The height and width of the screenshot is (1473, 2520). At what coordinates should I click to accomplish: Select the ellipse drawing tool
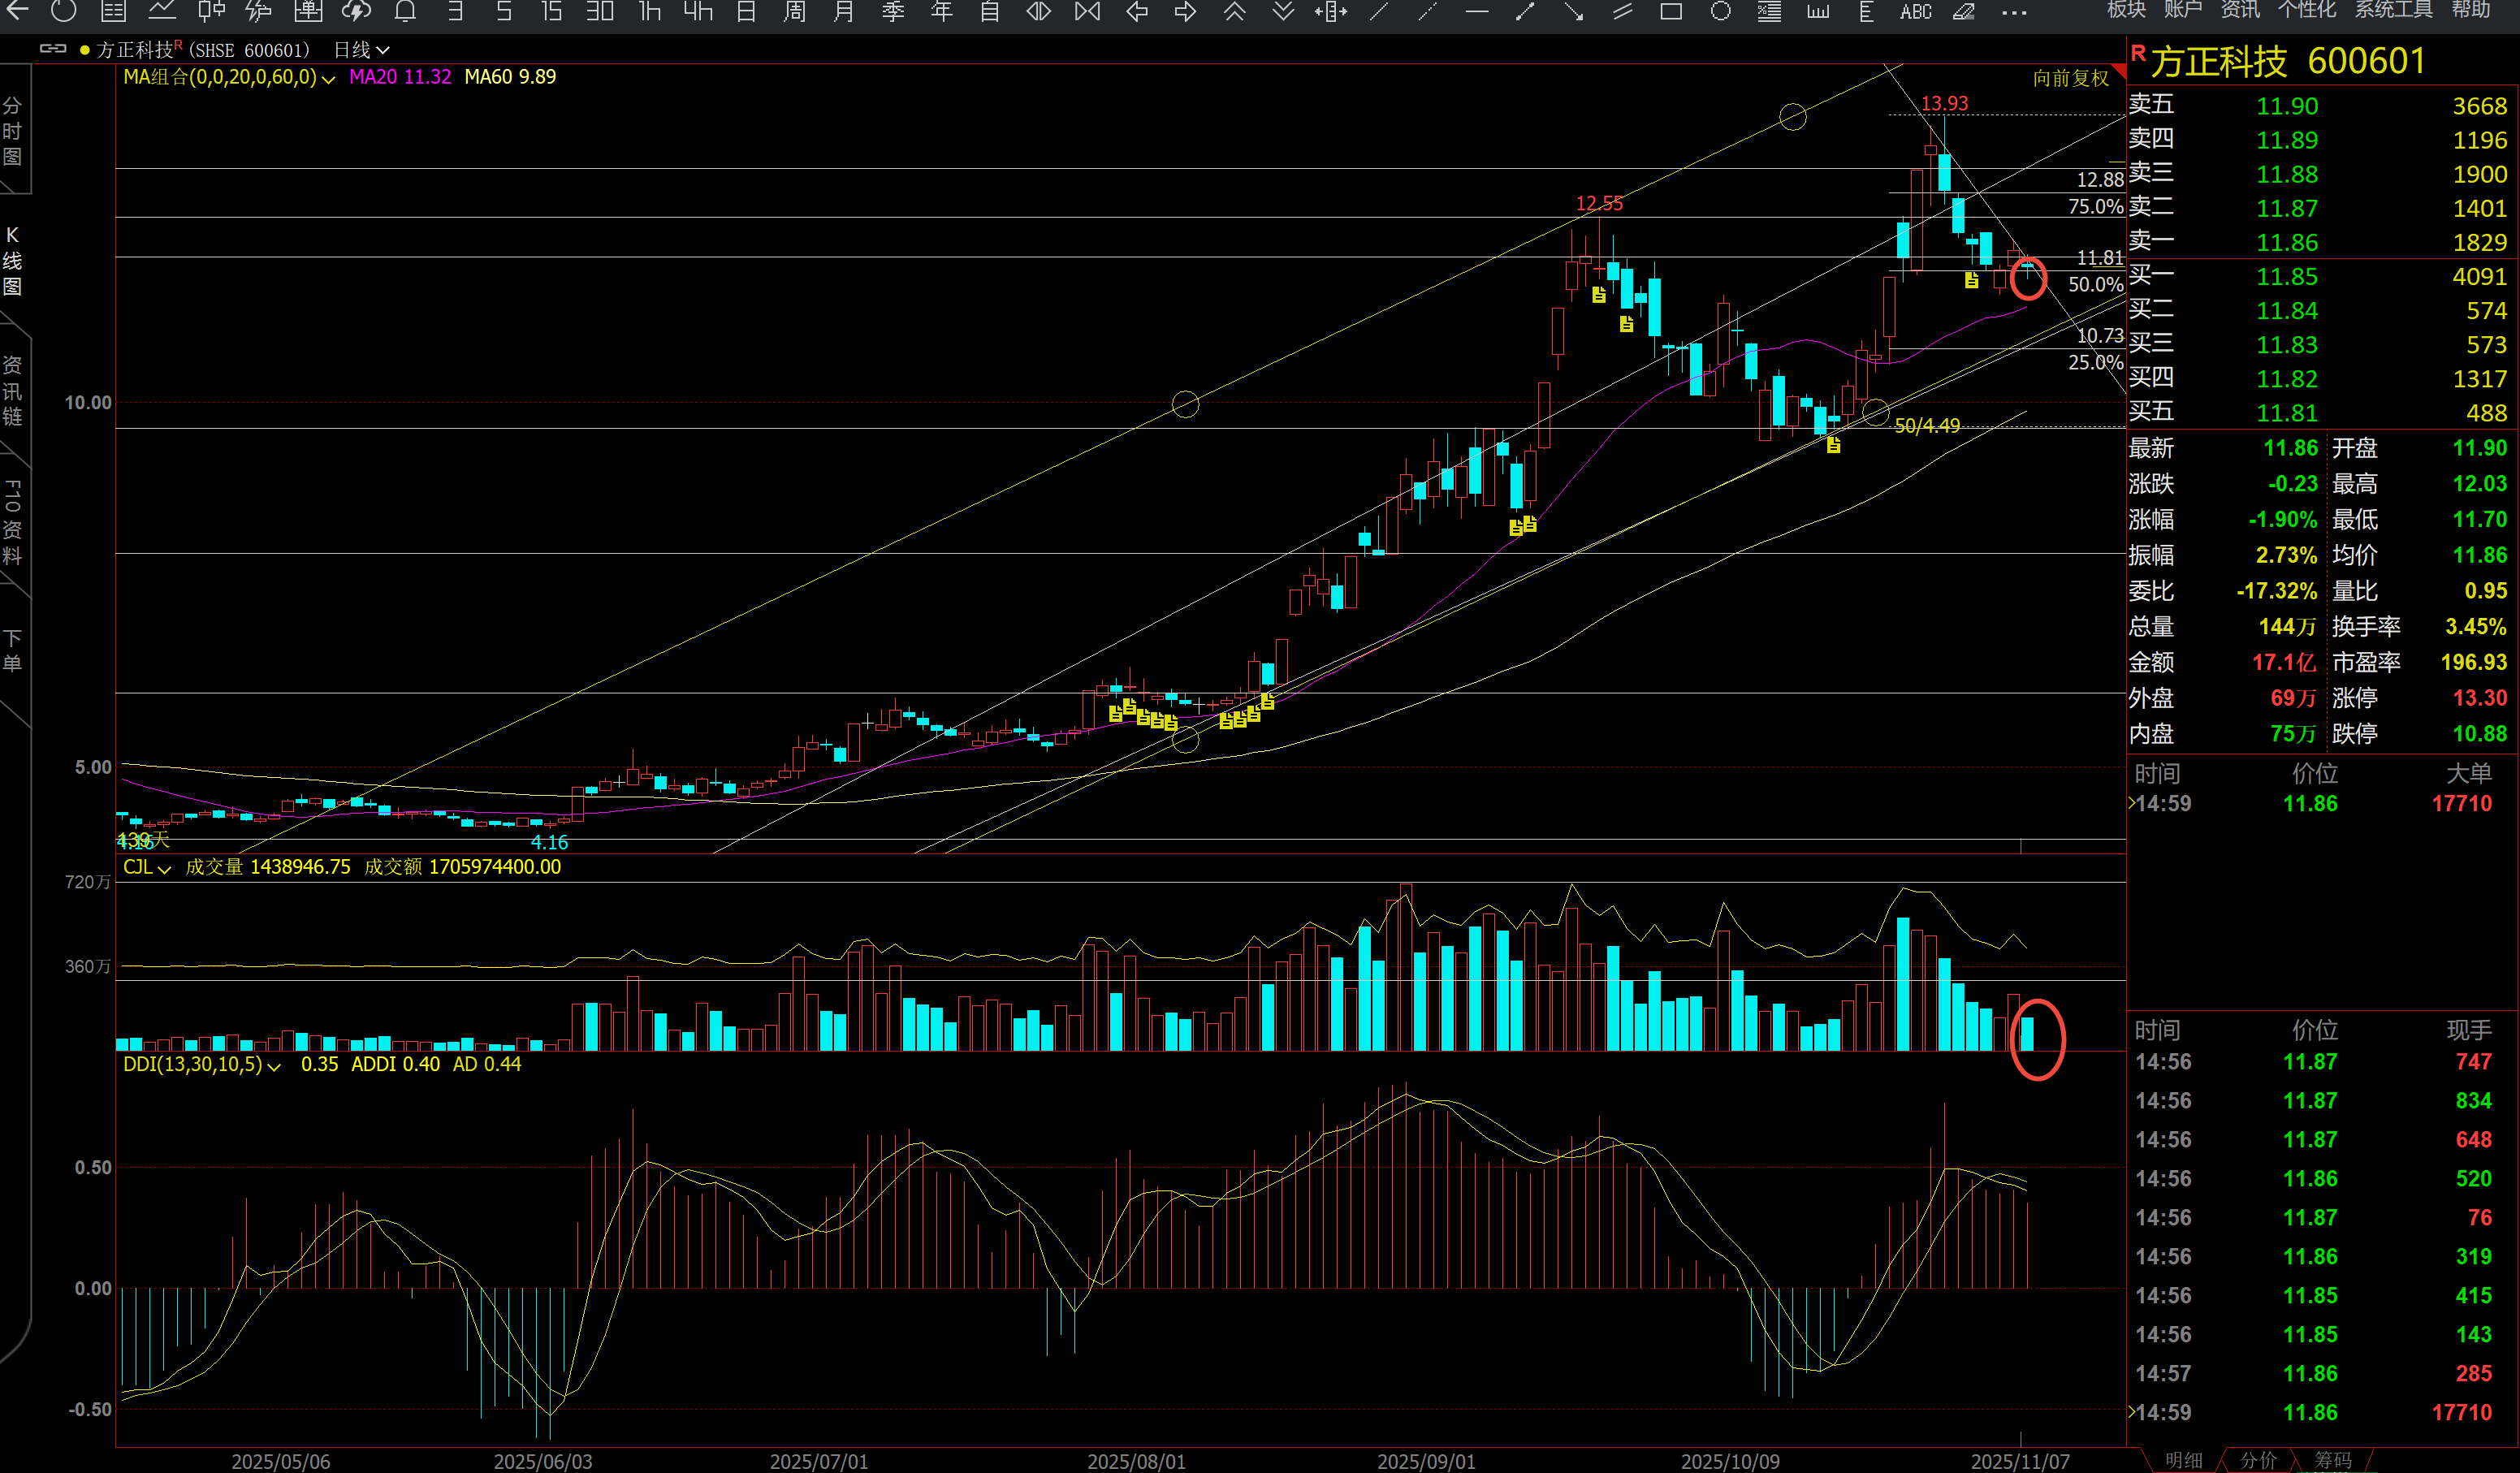[x=1720, y=12]
